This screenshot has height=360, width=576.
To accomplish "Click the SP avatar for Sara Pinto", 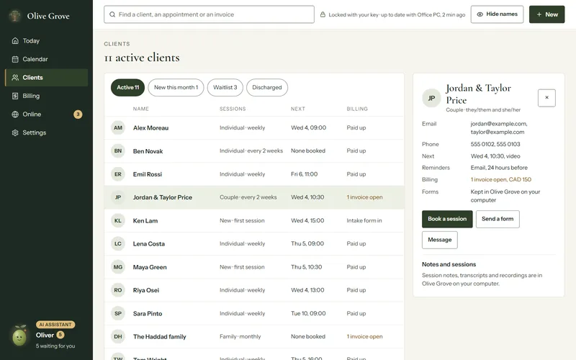I will pyautogui.click(x=118, y=313).
